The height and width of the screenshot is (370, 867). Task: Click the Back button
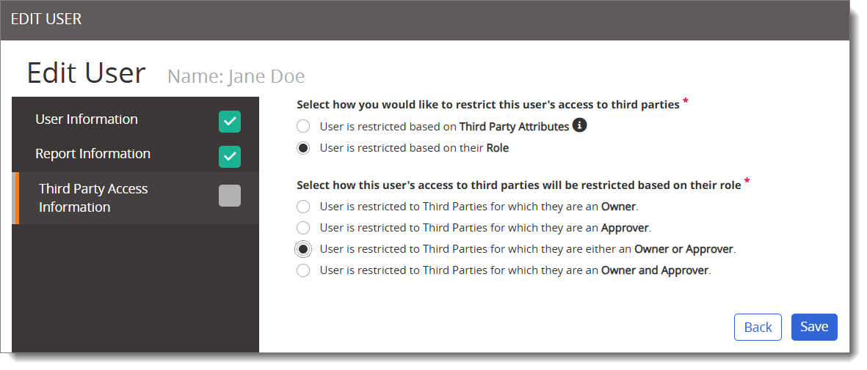[758, 327]
